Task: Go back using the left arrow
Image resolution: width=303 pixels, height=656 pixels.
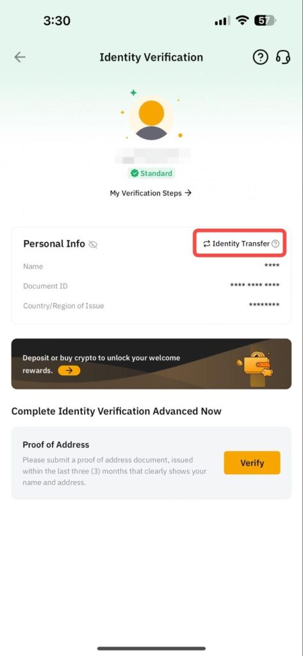Action: point(20,57)
